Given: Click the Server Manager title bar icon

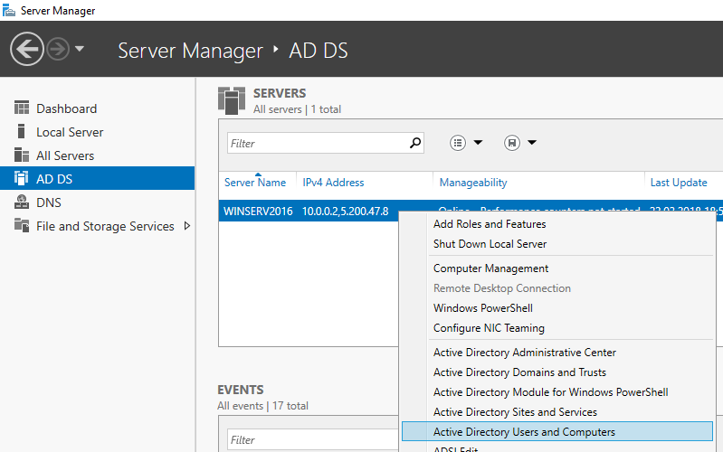Looking at the screenshot, I should pyautogui.click(x=9, y=10).
